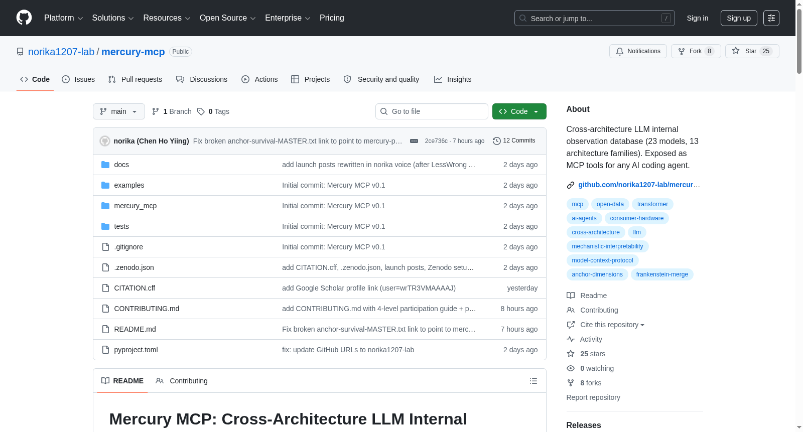
Task: Click the .zenodo.json file icon
Action: (x=105, y=267)
